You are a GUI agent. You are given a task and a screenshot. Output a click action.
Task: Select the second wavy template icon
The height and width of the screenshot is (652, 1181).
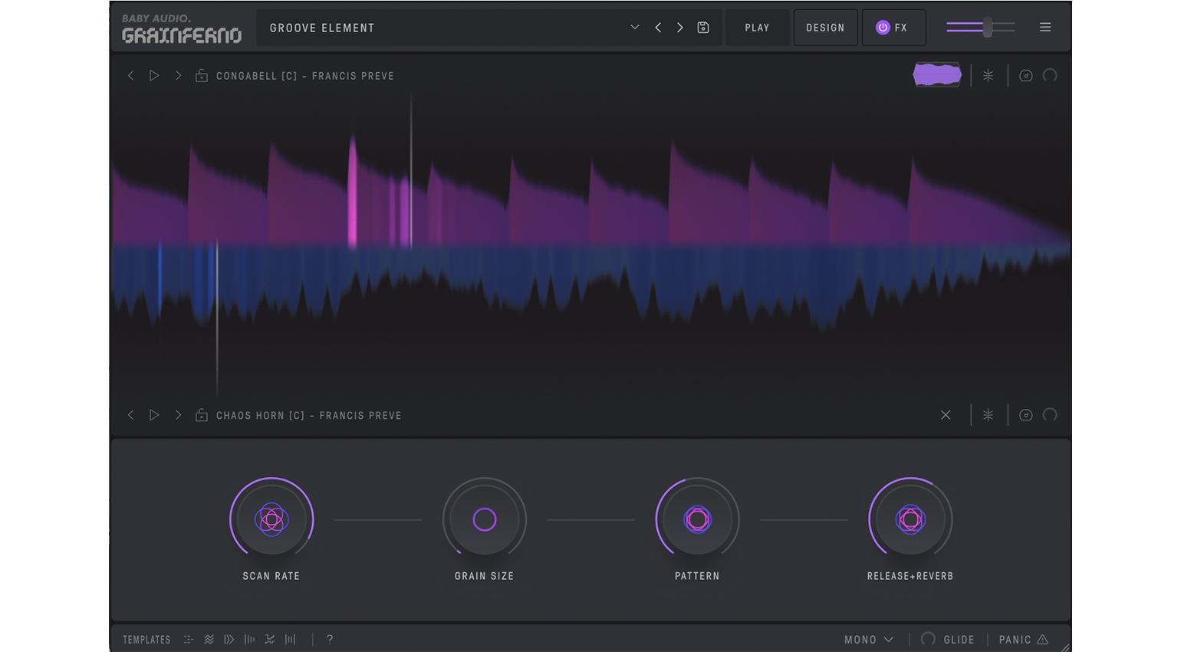(x=209, y=639)
